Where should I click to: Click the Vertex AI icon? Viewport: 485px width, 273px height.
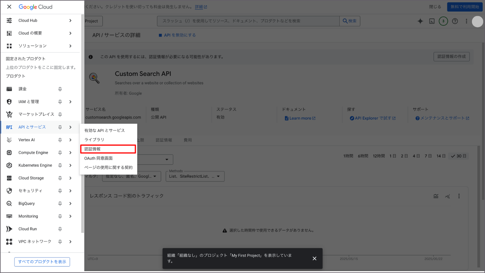(x=9, y=140)
